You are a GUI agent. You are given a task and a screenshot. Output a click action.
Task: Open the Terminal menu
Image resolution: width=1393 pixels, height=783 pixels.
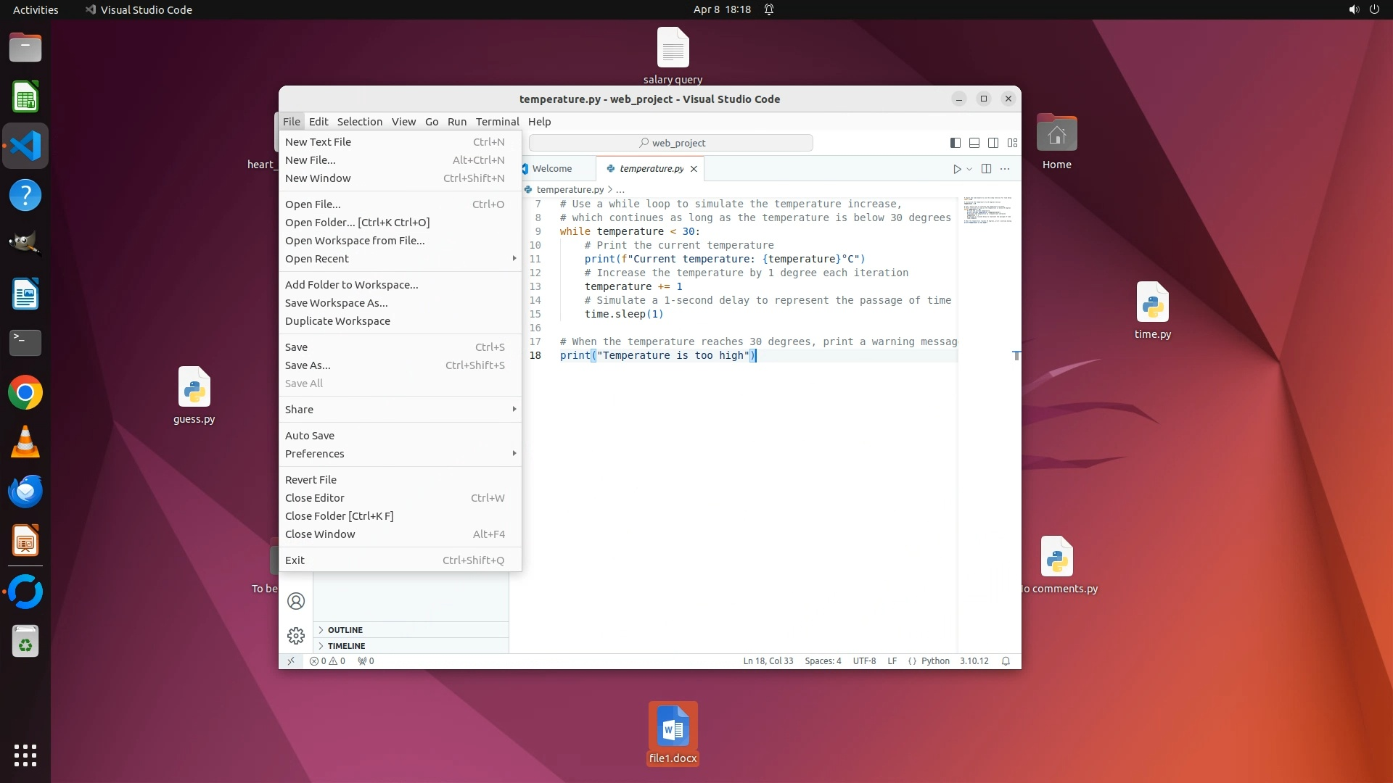click(x=497, y=122)
